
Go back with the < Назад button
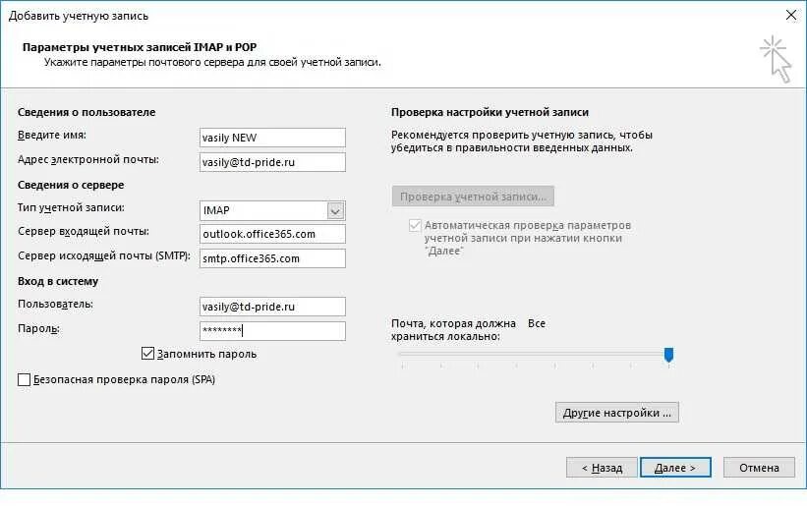(600, 468)
